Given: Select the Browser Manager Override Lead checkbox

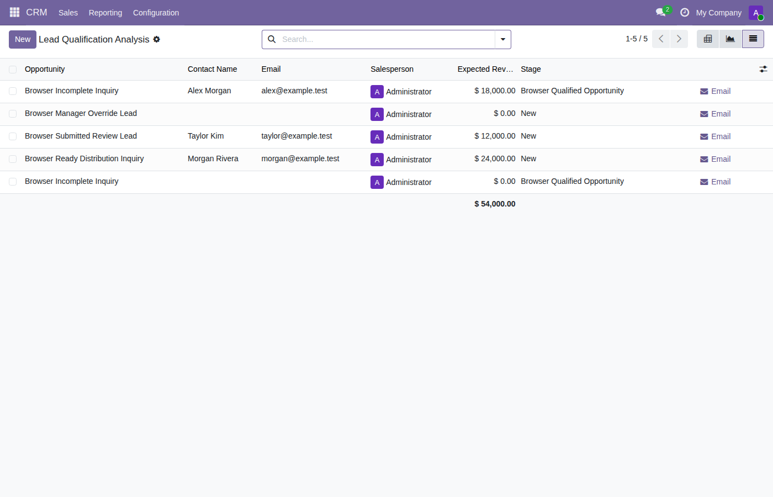Looking at the screenshot, I should tap(13, 114).
